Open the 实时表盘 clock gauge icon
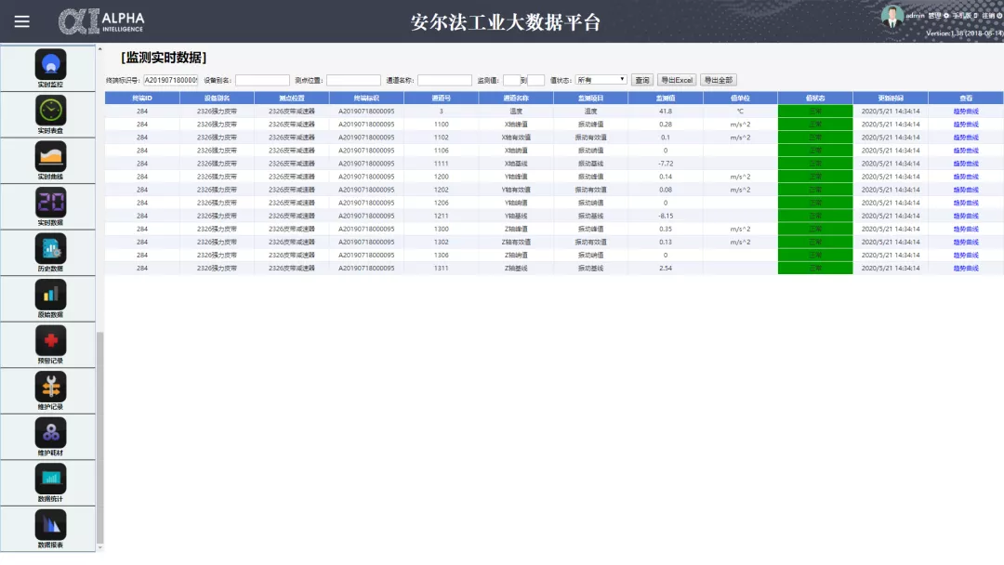1004x565 pixels. pyautogui.click(x=50, y=111)
